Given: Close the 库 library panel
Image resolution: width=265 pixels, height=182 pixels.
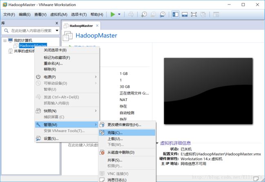Looking at the screenshot, I should pyautogui.click(x=57, y=23).
